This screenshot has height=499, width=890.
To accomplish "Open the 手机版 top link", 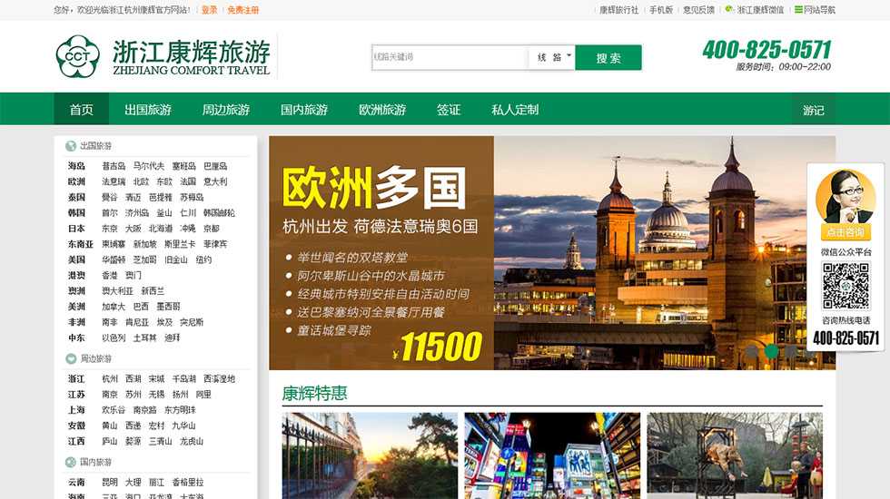I will 661,10.
